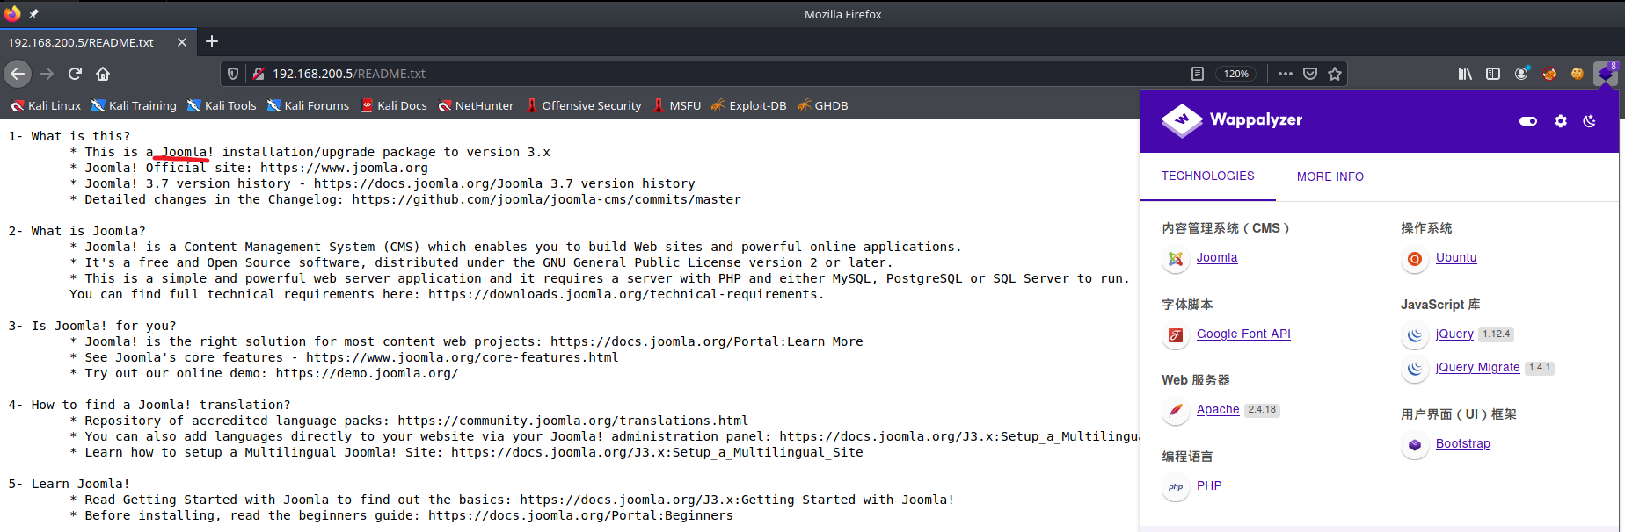The image size is (1625, 532).
Task: Click the Apache 2.4.18 version badge
Action: [x=1262, y=410]
